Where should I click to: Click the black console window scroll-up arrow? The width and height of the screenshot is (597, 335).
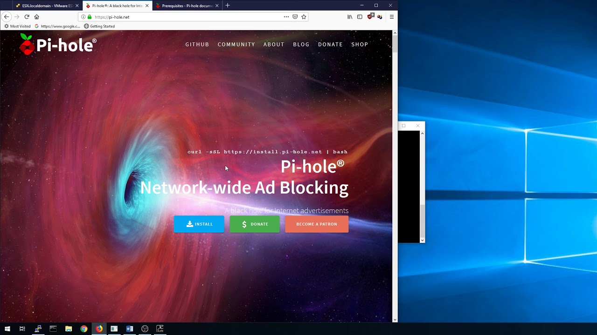[423, 133]
